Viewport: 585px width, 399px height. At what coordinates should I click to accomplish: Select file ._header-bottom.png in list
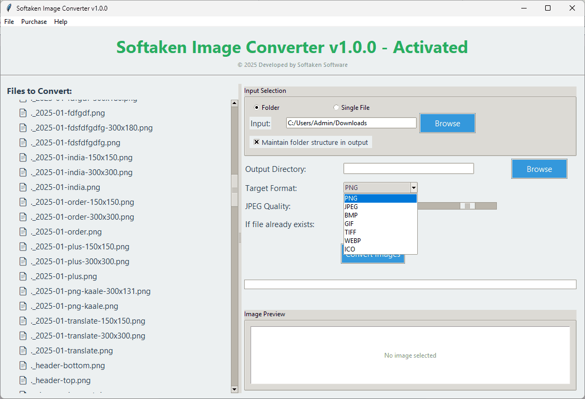68,366
